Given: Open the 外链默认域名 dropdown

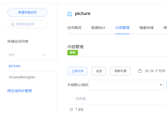Looking at the screenshot, I should click(x=126, y=85).
